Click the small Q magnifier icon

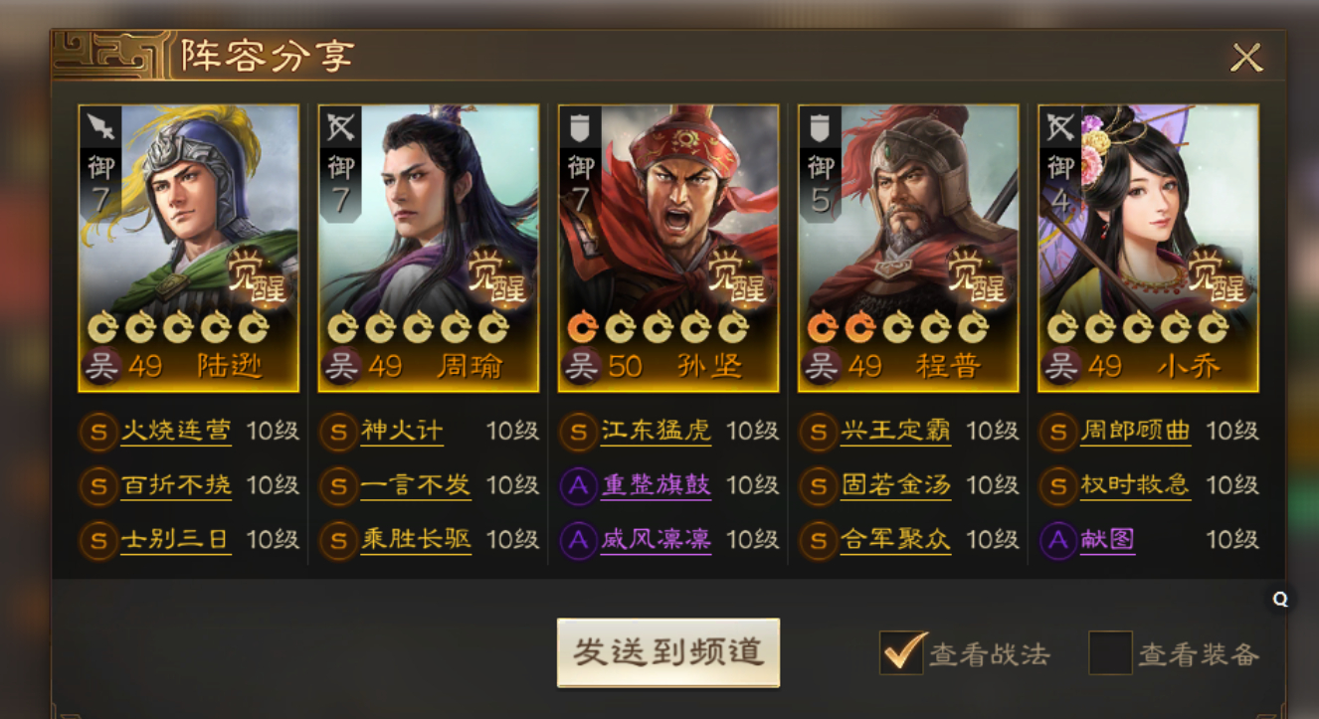(1280, 599)
